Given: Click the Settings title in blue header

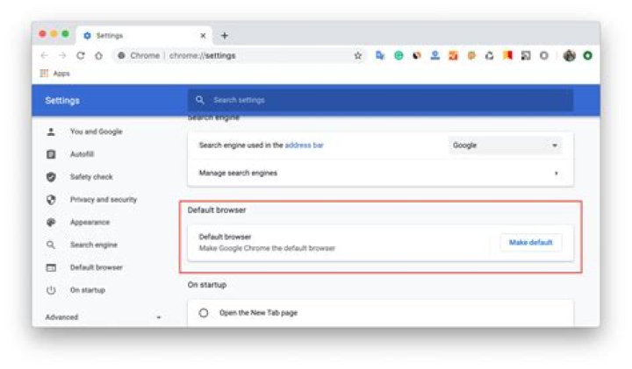Looking at the screenshot, I should pos(62,100).
